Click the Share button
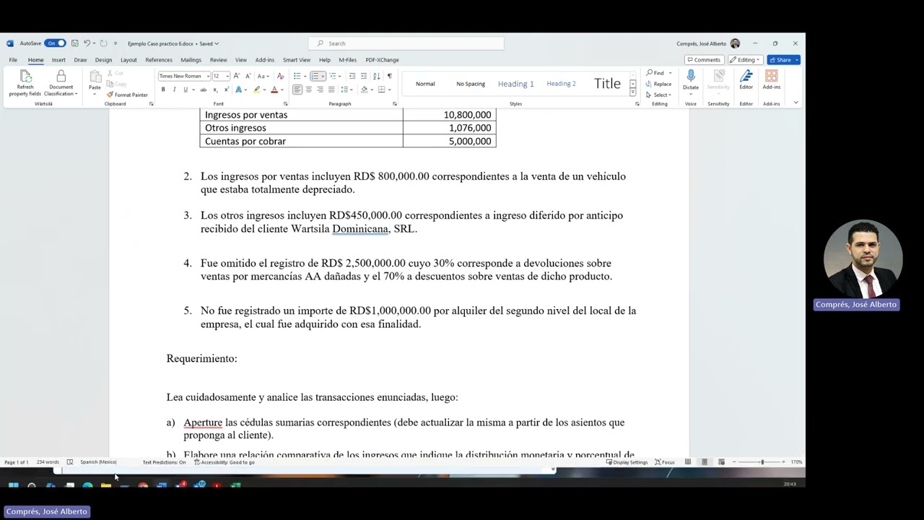 click(x=783, y=60)
